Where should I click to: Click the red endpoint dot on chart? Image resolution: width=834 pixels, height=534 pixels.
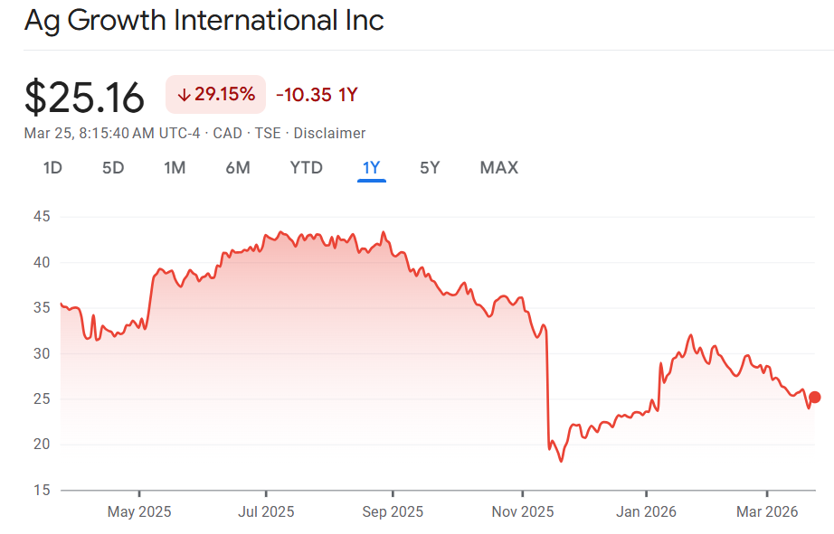pyautogui.click(x=814, y=397)
